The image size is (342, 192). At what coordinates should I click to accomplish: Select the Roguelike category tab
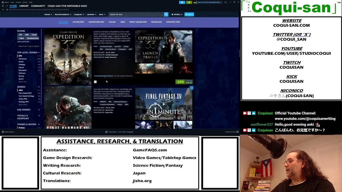coord(156,22)
